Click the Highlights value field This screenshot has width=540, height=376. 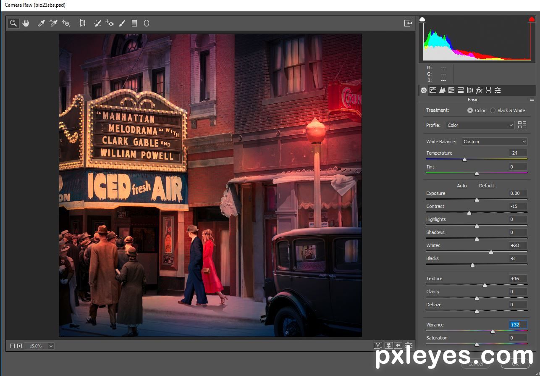point(518,219)
